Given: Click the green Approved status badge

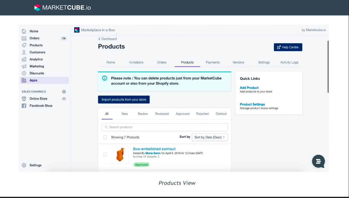Looking at the screenshot, I should point(141,164).
